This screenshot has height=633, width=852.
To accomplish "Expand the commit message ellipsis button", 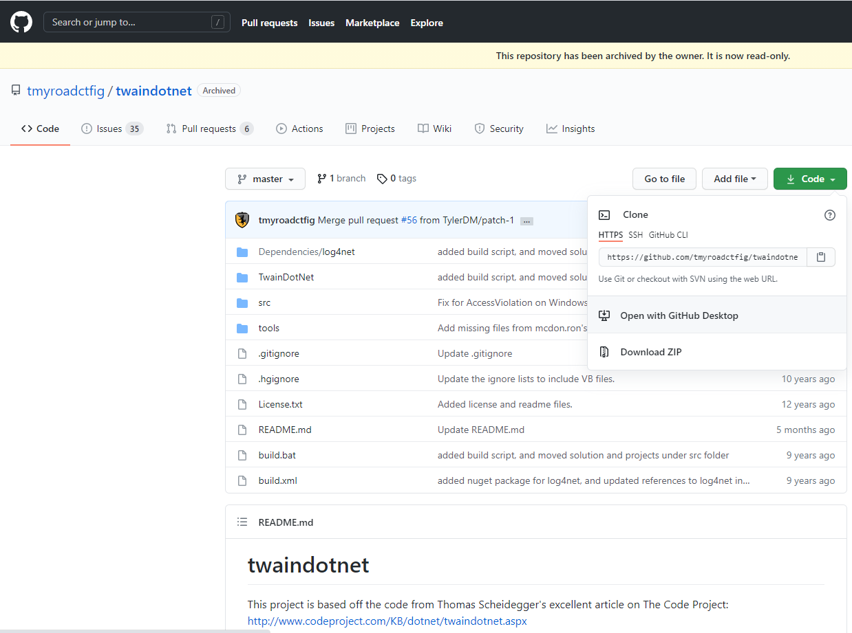I will click(x=526, y=221).
